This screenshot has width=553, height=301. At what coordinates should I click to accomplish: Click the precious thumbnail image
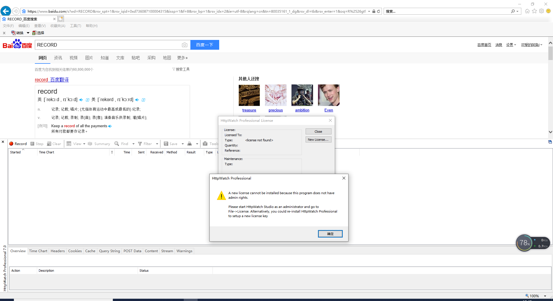click(x=276, y=95)
